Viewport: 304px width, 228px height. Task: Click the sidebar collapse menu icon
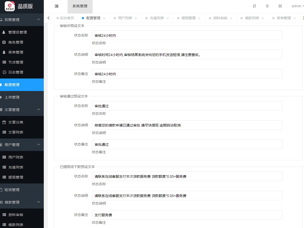tap(57, 6)
